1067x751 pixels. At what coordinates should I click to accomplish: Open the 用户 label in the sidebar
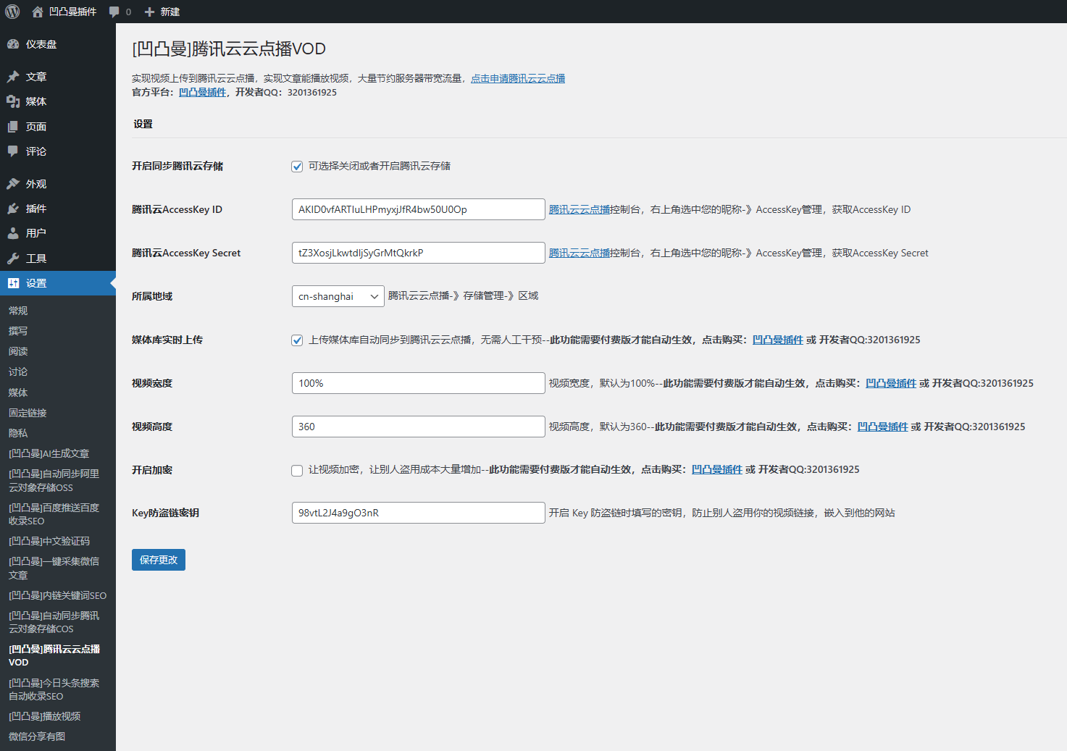(36, 233)
